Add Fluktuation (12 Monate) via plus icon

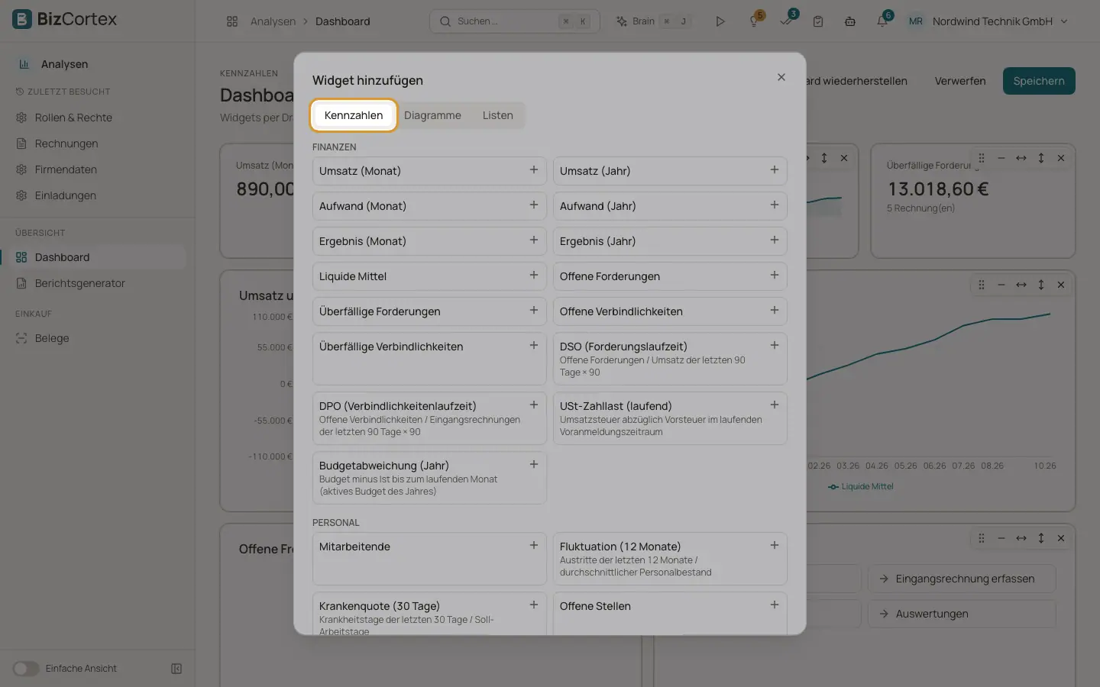(x=775, y=546)
